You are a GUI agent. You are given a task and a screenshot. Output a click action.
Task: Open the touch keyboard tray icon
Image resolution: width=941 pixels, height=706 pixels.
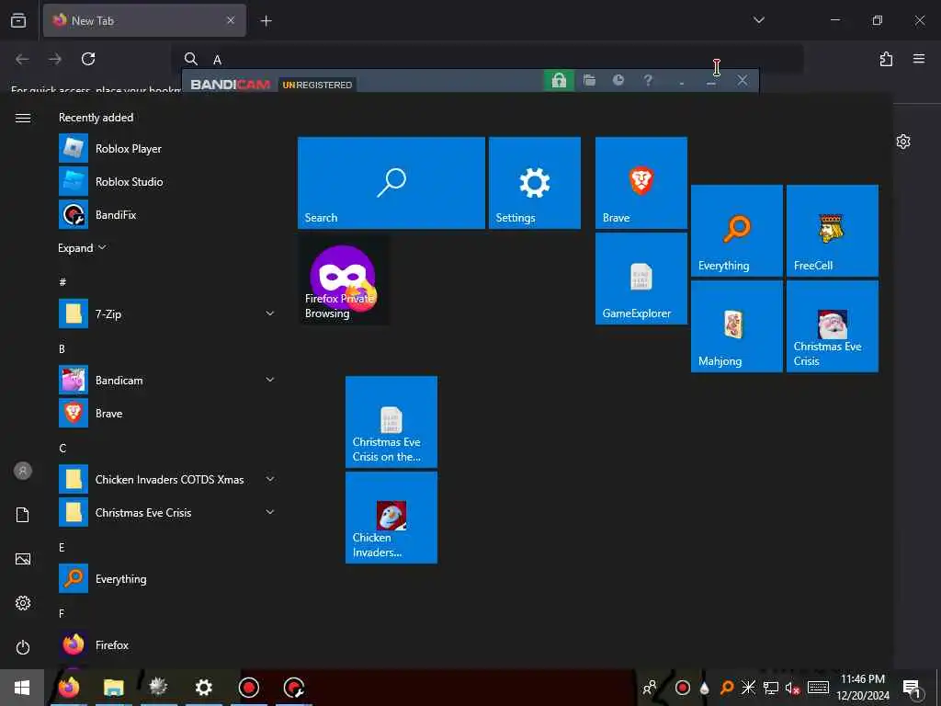(x=818, y=688)
